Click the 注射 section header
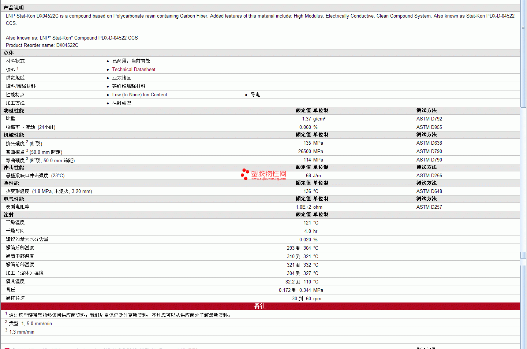 point(8,215)
